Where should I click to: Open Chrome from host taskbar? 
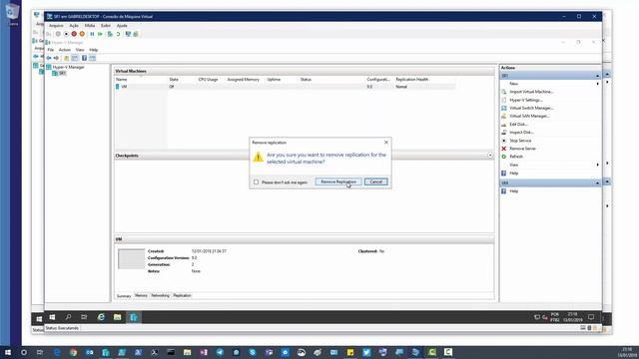(x=73, y=352)
